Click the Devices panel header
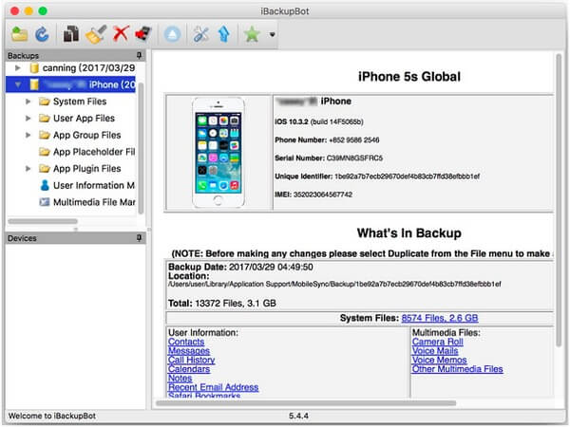The height and width of the screenshot is (427, 570). [76, 238]
